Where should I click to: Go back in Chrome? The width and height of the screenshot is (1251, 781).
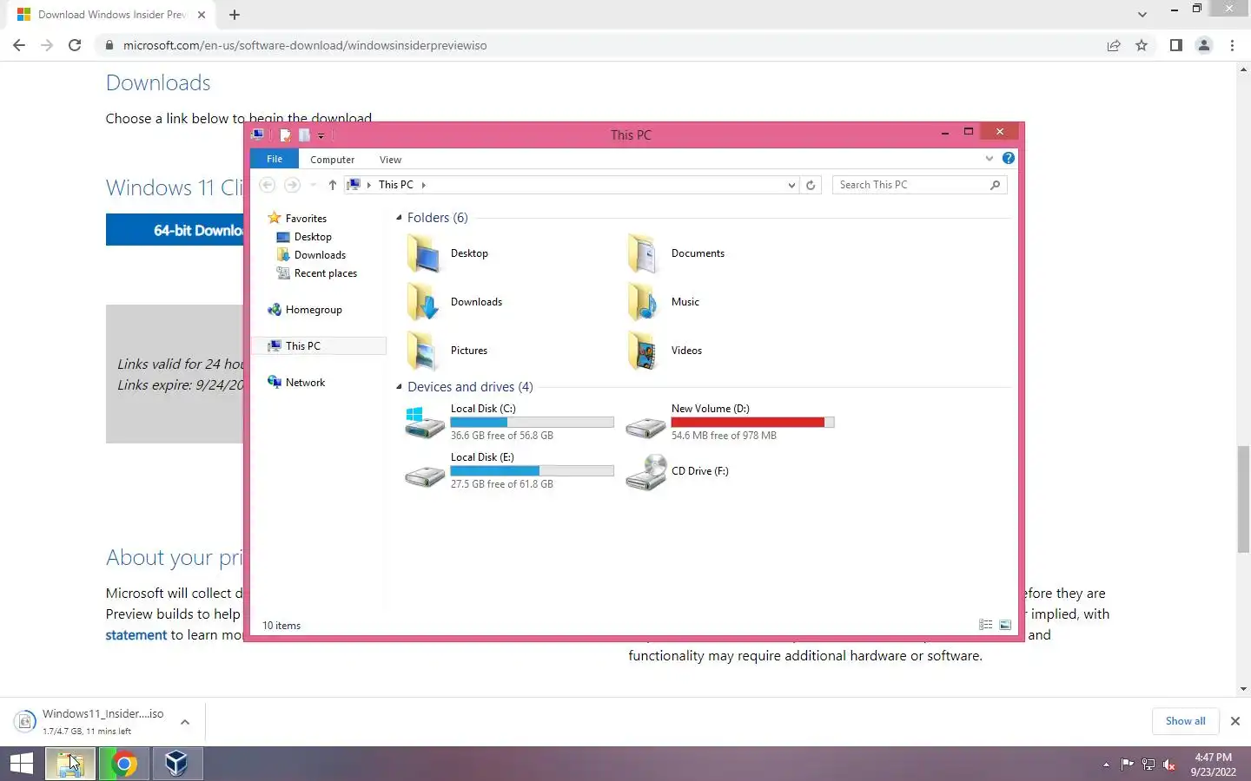click(x=19, y=45)
